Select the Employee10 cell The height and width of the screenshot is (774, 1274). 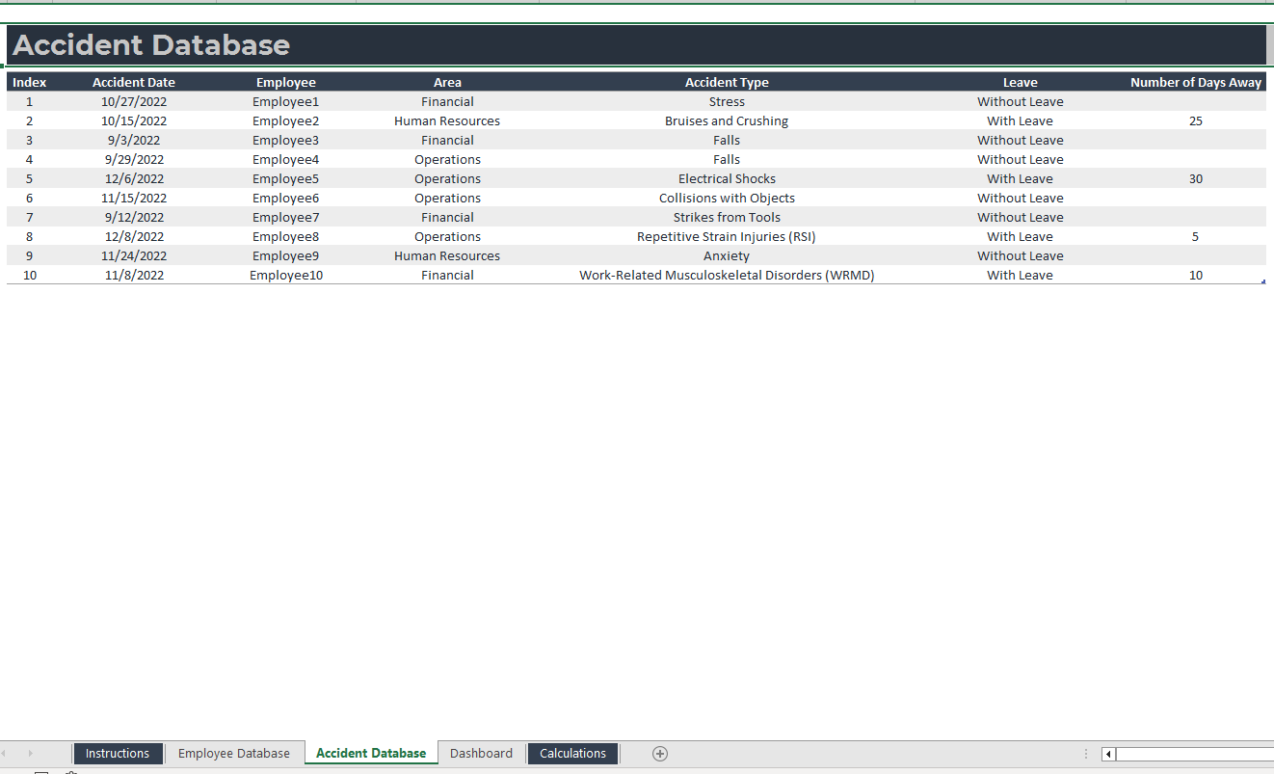point(285,276)
